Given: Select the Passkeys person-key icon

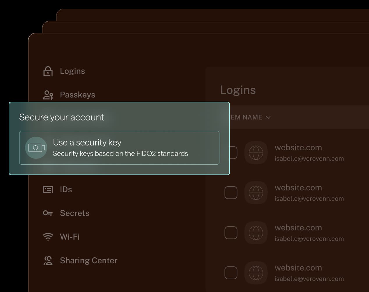Looking at the screenshot, I should [x=48, y=95].
